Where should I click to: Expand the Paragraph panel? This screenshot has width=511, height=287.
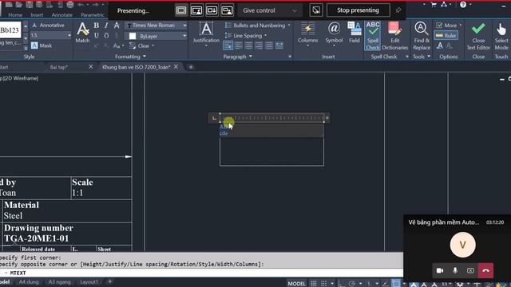[238, 57]
